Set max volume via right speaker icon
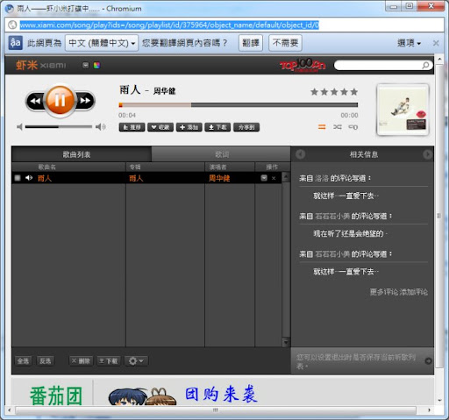This screenshot has width=449, height=420. (x=101, y=127)
